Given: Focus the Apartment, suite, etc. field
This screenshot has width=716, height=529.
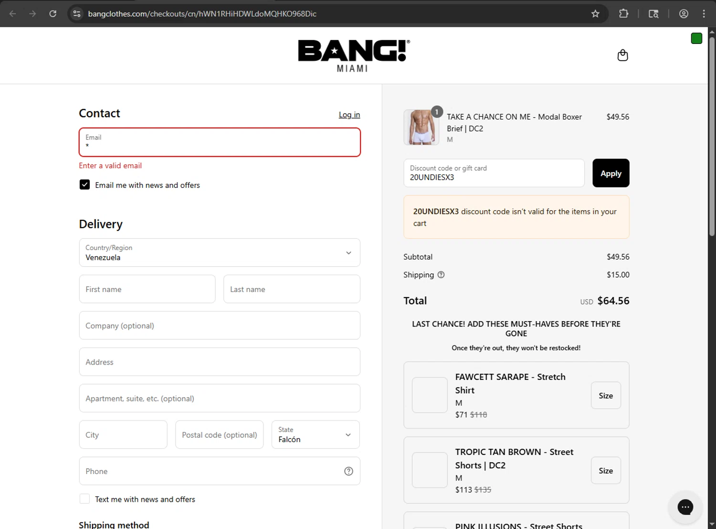Looking at the screenshot, I should point(220,398).
